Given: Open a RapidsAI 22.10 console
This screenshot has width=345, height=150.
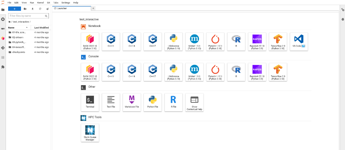Looking at the screenshot, I should tap(257, 72).
